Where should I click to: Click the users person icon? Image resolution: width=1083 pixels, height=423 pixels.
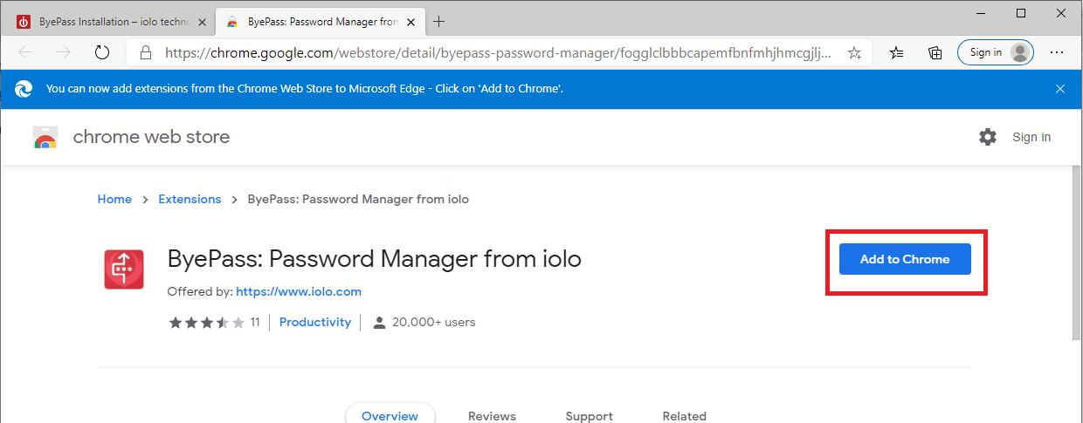[379, 323]
